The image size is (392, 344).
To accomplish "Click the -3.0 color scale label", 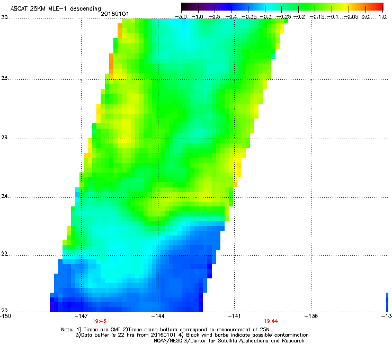I will (181, 17).
